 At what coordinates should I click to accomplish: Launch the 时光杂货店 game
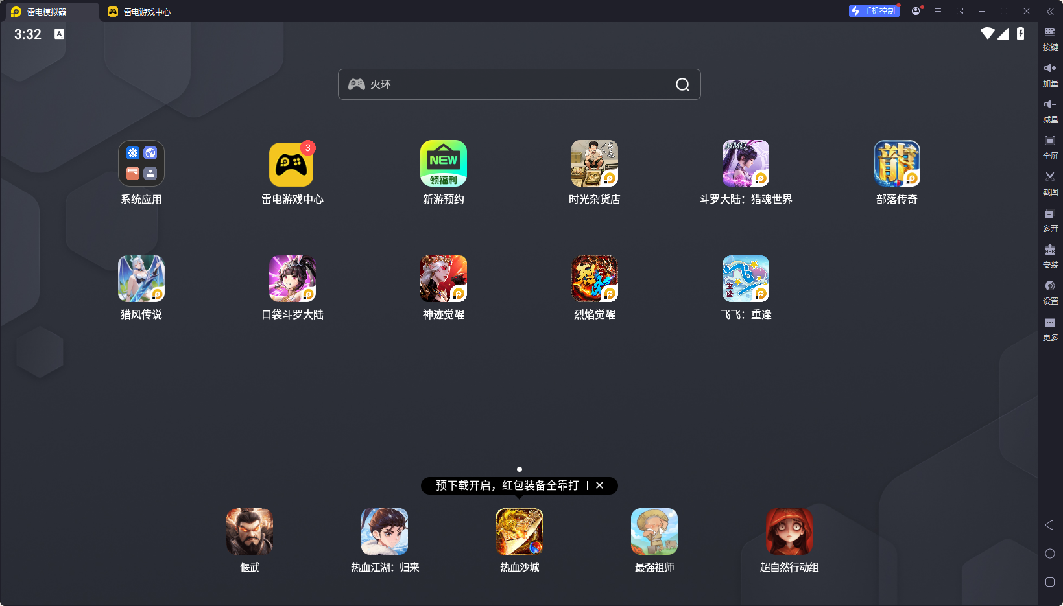595,163
